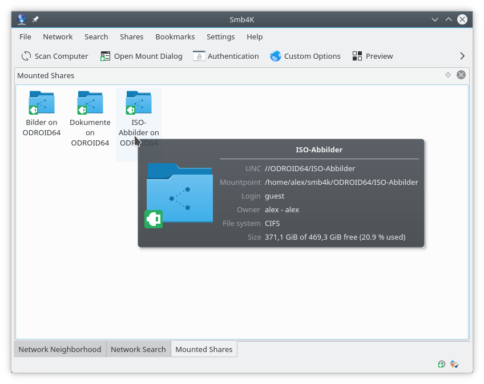484x384 pixels.
Task: Open the Settings menu
Action: (220, 37)
